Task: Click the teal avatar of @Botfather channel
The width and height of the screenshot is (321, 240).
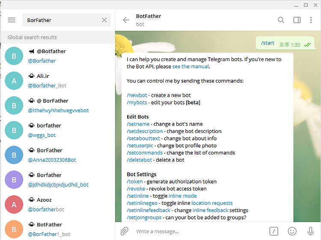Action: (14, 56)
